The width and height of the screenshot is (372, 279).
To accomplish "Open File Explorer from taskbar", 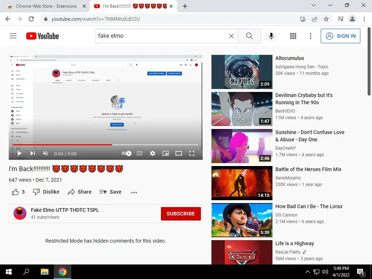I will click(44, 272).
